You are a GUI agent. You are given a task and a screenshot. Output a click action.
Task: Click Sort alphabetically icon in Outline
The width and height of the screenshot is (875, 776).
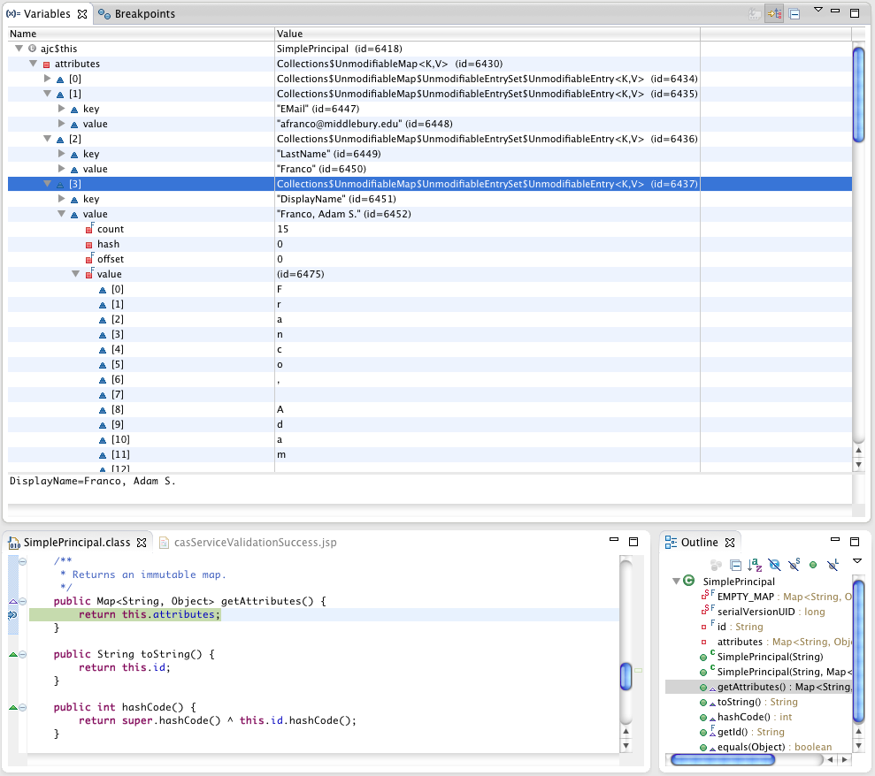click(755, 565)
